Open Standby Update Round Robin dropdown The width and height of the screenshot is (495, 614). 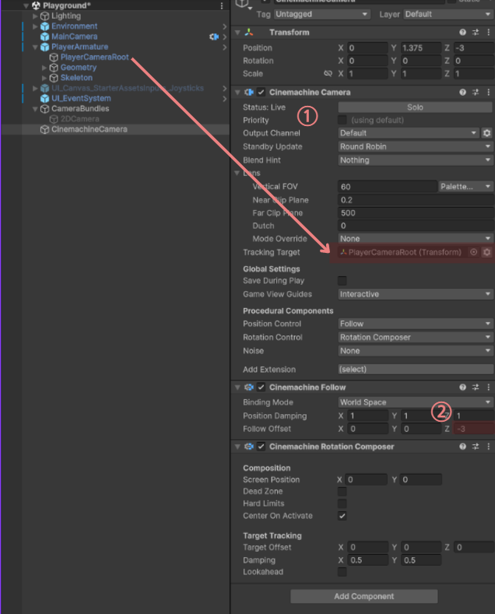pos(416,146)
